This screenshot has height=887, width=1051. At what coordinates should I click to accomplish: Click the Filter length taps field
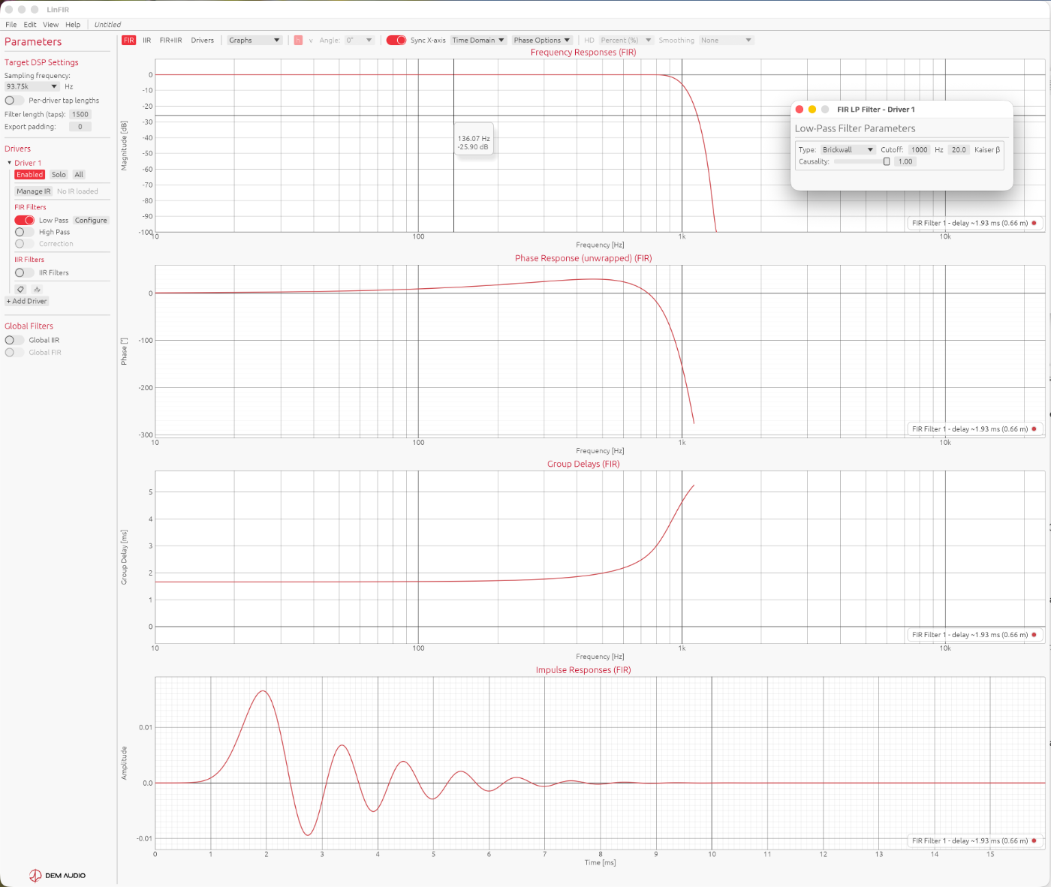80,115
